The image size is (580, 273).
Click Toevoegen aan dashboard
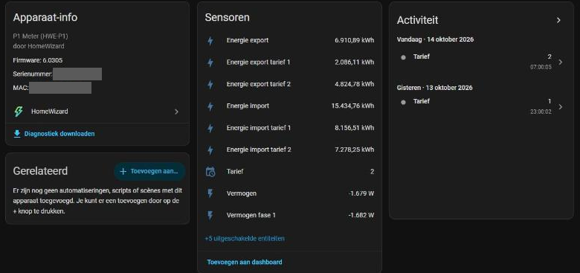[245, 262]
